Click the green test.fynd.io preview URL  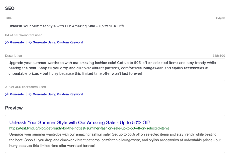[89, 128]
